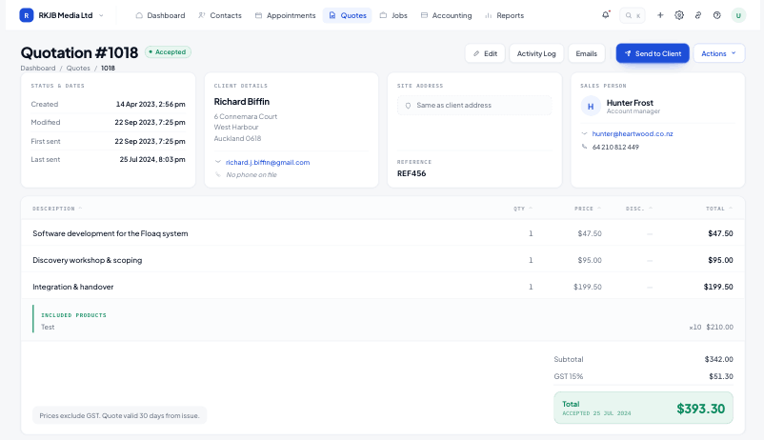Click the Edit button
The image size is (764, 440).
pos(485,53)
